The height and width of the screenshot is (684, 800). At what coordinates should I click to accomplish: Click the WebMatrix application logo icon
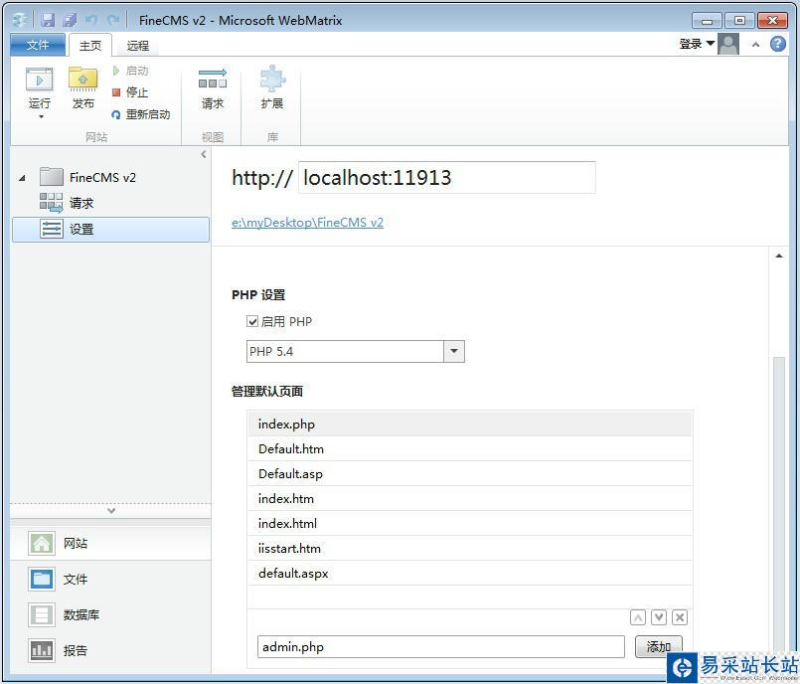pyautogui.click(x=21, y=20)
